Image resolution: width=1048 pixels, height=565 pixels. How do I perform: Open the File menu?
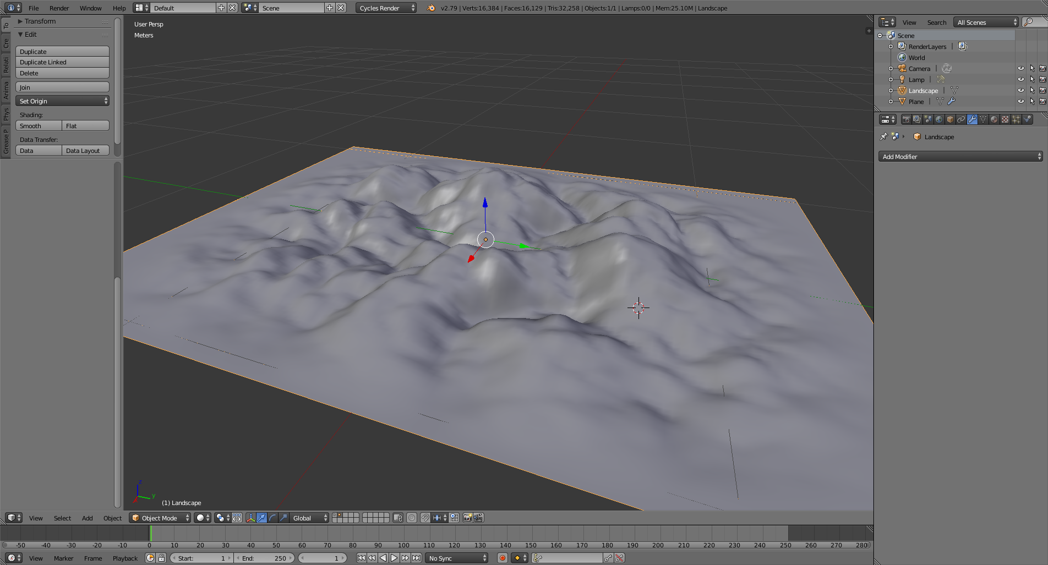pos(34,8)
